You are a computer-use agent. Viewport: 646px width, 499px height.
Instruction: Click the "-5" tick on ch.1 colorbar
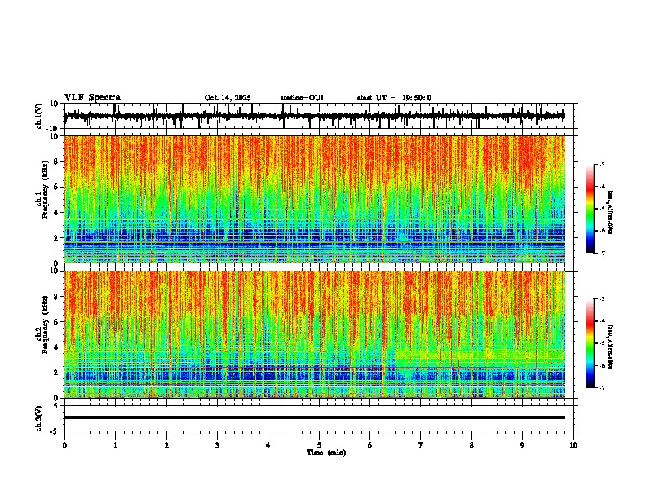[x=602, y=209]
